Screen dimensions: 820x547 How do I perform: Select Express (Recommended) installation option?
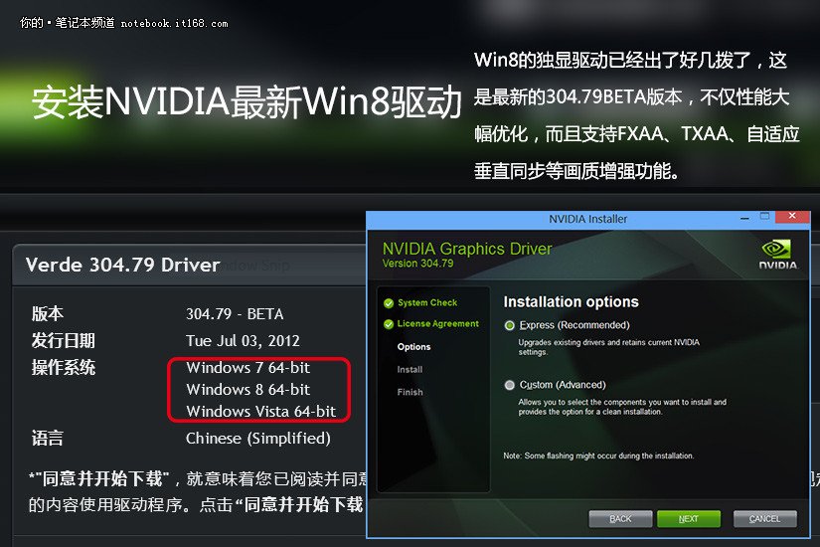[x=509, y=325]
